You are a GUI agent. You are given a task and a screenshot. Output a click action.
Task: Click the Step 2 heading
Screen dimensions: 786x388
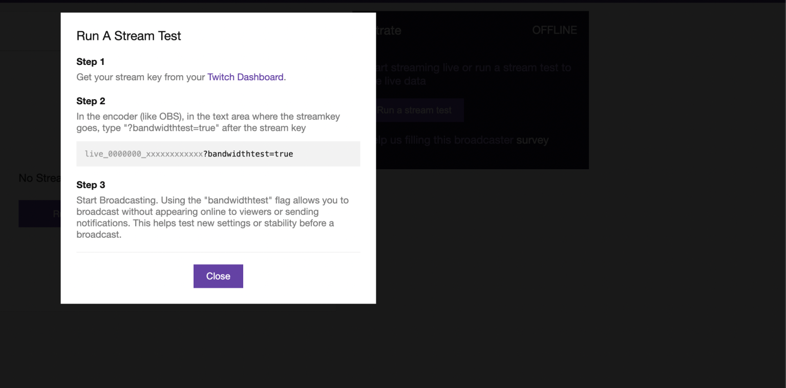[90, 101]
